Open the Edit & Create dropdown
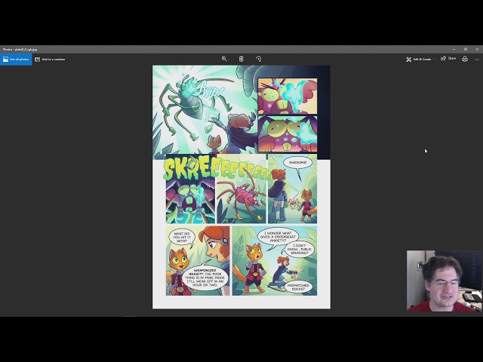The width and height of the screenshot is (483, 362). (420, 59)
